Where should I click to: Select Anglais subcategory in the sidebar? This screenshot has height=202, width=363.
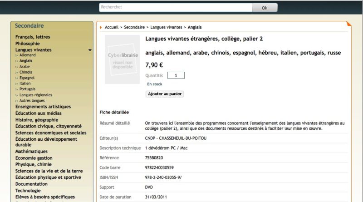26,61
